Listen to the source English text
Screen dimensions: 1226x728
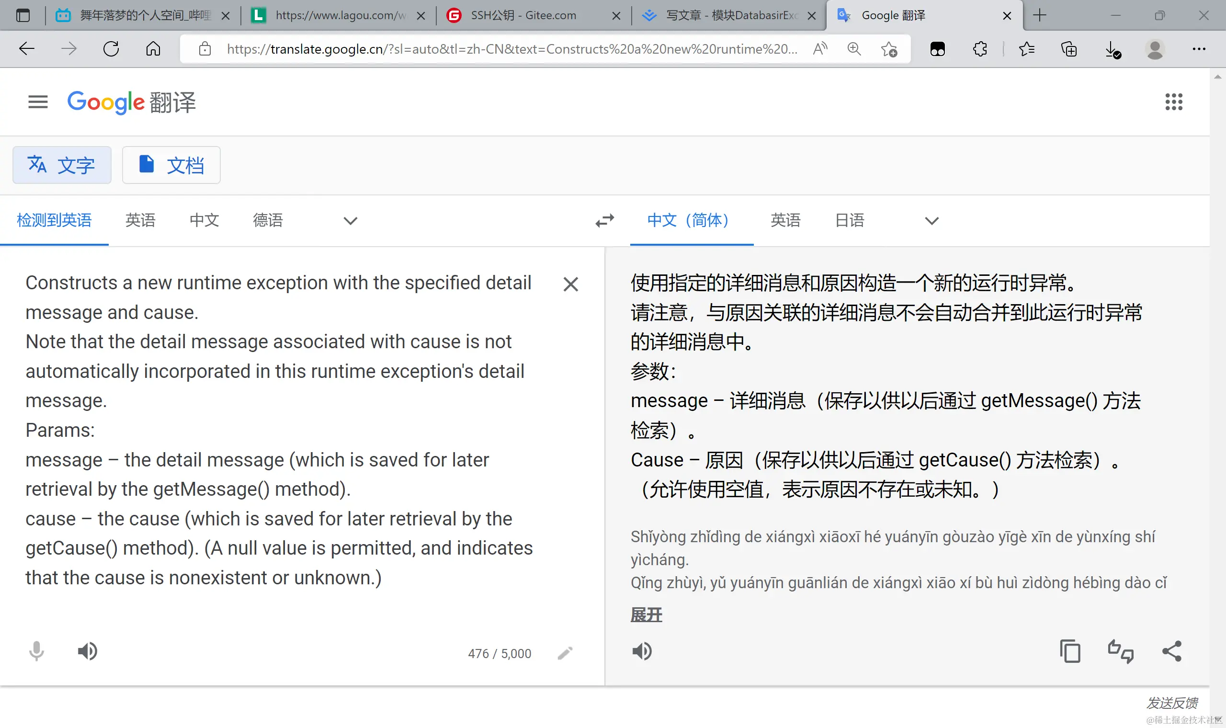click(87, 651)
